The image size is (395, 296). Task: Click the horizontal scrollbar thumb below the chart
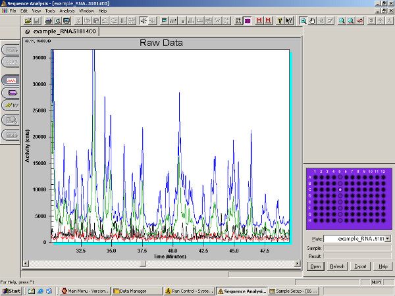pos(142,264)
